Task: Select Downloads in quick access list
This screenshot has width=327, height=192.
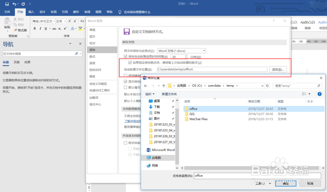Action: tap(154, 107)
